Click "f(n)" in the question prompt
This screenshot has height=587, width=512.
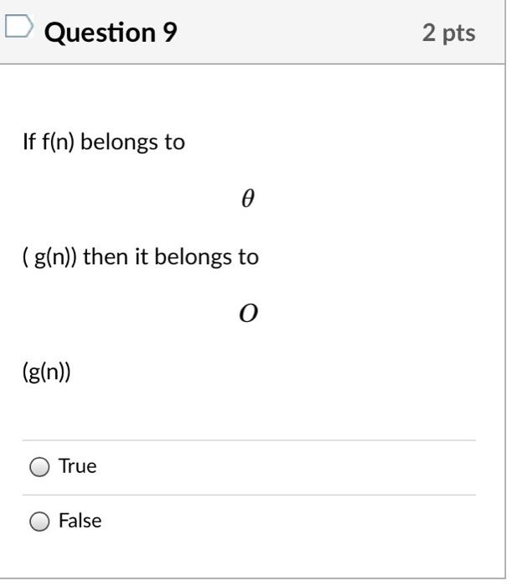(59, 143)
